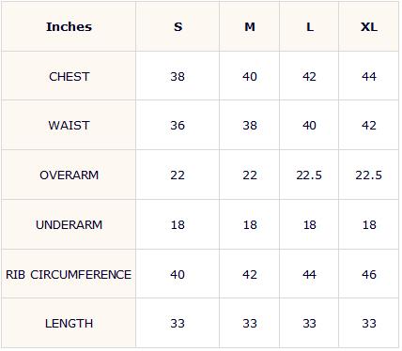The image size is (402, 351).
Task: Click the LENGTH row label
Action: pos(69,324)
